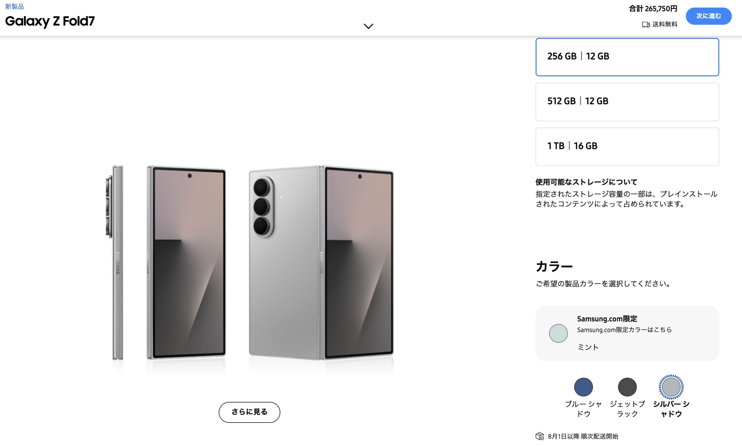742x446 pixels.
Task: Click the delivery box icon
Action: tap(539, 436)
